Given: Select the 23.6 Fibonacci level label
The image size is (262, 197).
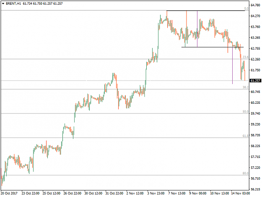Looking at the screenshot, I should (x=246, y=57).
